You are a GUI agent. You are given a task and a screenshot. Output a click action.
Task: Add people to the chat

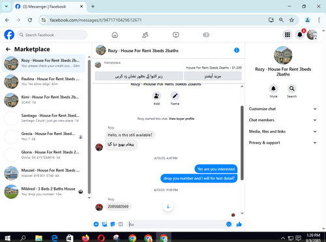(156, 96)
